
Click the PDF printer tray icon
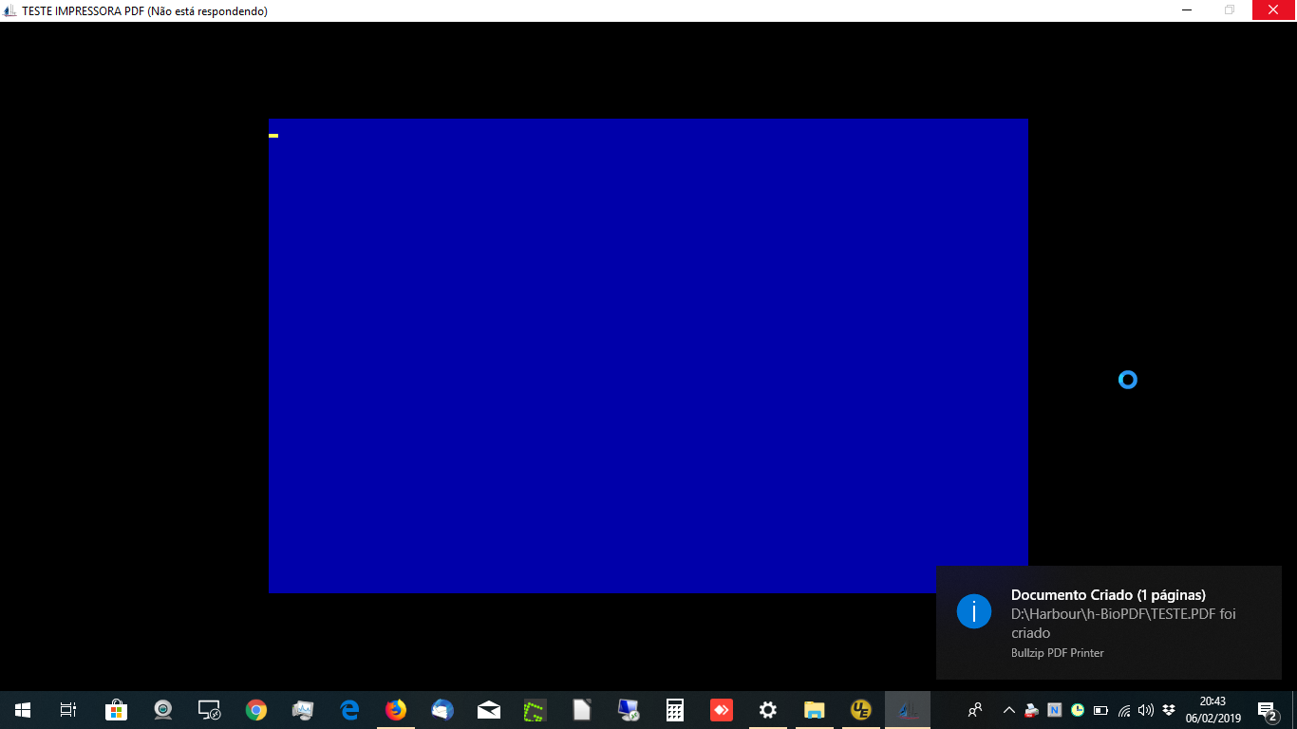point(1032,710)
